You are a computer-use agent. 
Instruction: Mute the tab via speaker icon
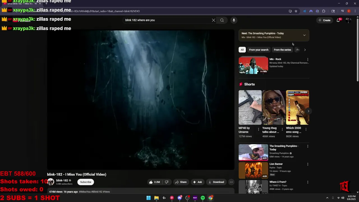point(36,4)
